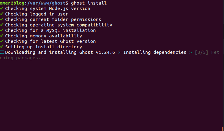
Task: Click the checkmark beside operating system compatibility
Action: [x=2, y=25]
